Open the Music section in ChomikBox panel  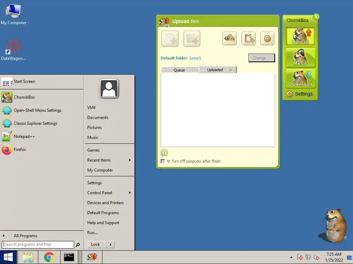coord(301,57)
